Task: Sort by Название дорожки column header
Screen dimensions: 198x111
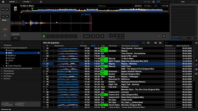Action: click(x=130, y=46)
